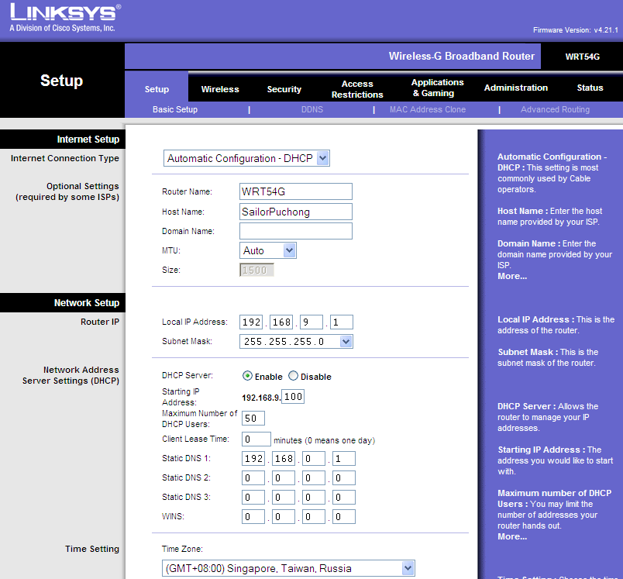The image size is (623, 579).
Task: Click the Maximum Number of DHCP Users field
Action: point(253,419)
